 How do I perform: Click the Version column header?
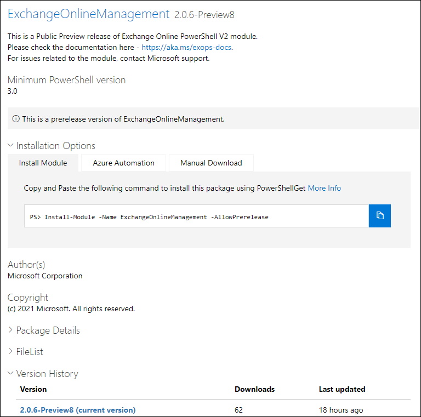click(x=33, y=389)
